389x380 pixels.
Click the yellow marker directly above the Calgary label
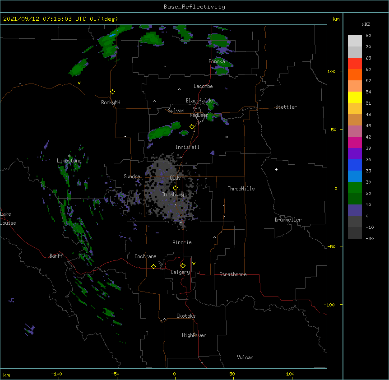point(183,266)
